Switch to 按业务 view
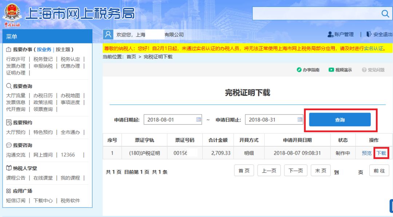The image size is (393, 217). click(44, 50)
